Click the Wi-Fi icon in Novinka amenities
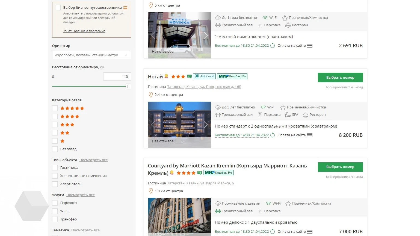420x236 pixels. tap(265, 17)
